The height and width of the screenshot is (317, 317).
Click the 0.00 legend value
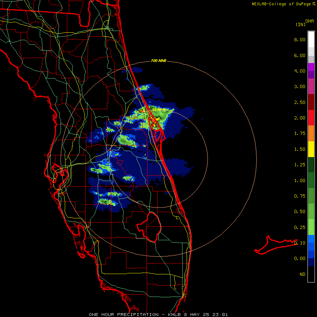pos(300,259)
